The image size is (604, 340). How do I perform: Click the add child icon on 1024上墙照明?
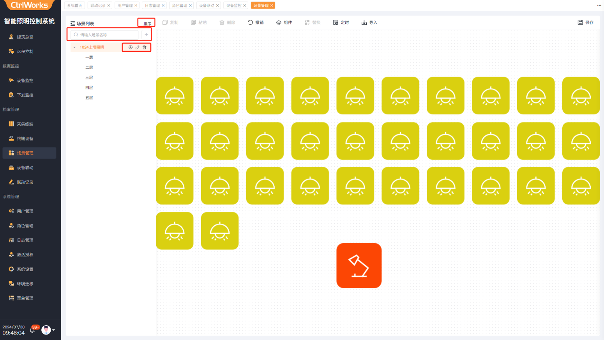[x=131, y=47]
